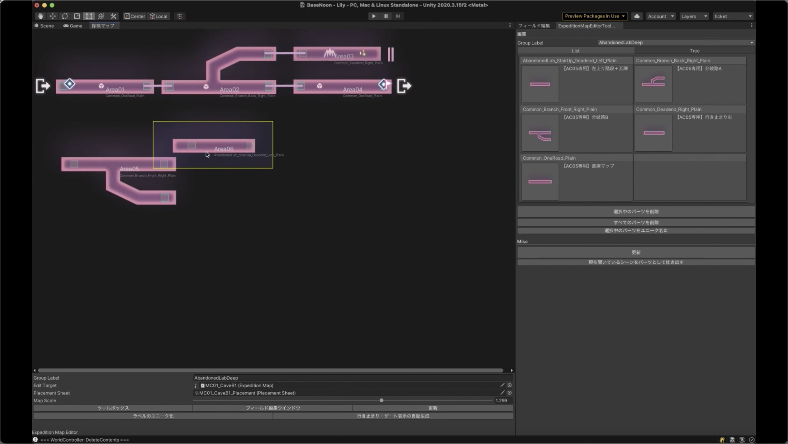Switch to the Tree view tab
788x444 pixels.
tap(694, 51)
